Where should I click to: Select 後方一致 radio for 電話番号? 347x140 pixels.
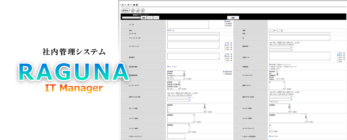tap(225, 60)
